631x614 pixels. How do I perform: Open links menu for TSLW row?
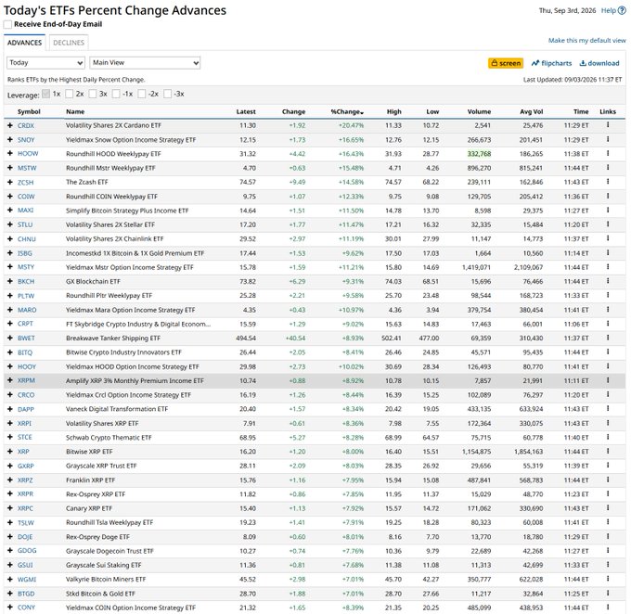coord(608,522)
